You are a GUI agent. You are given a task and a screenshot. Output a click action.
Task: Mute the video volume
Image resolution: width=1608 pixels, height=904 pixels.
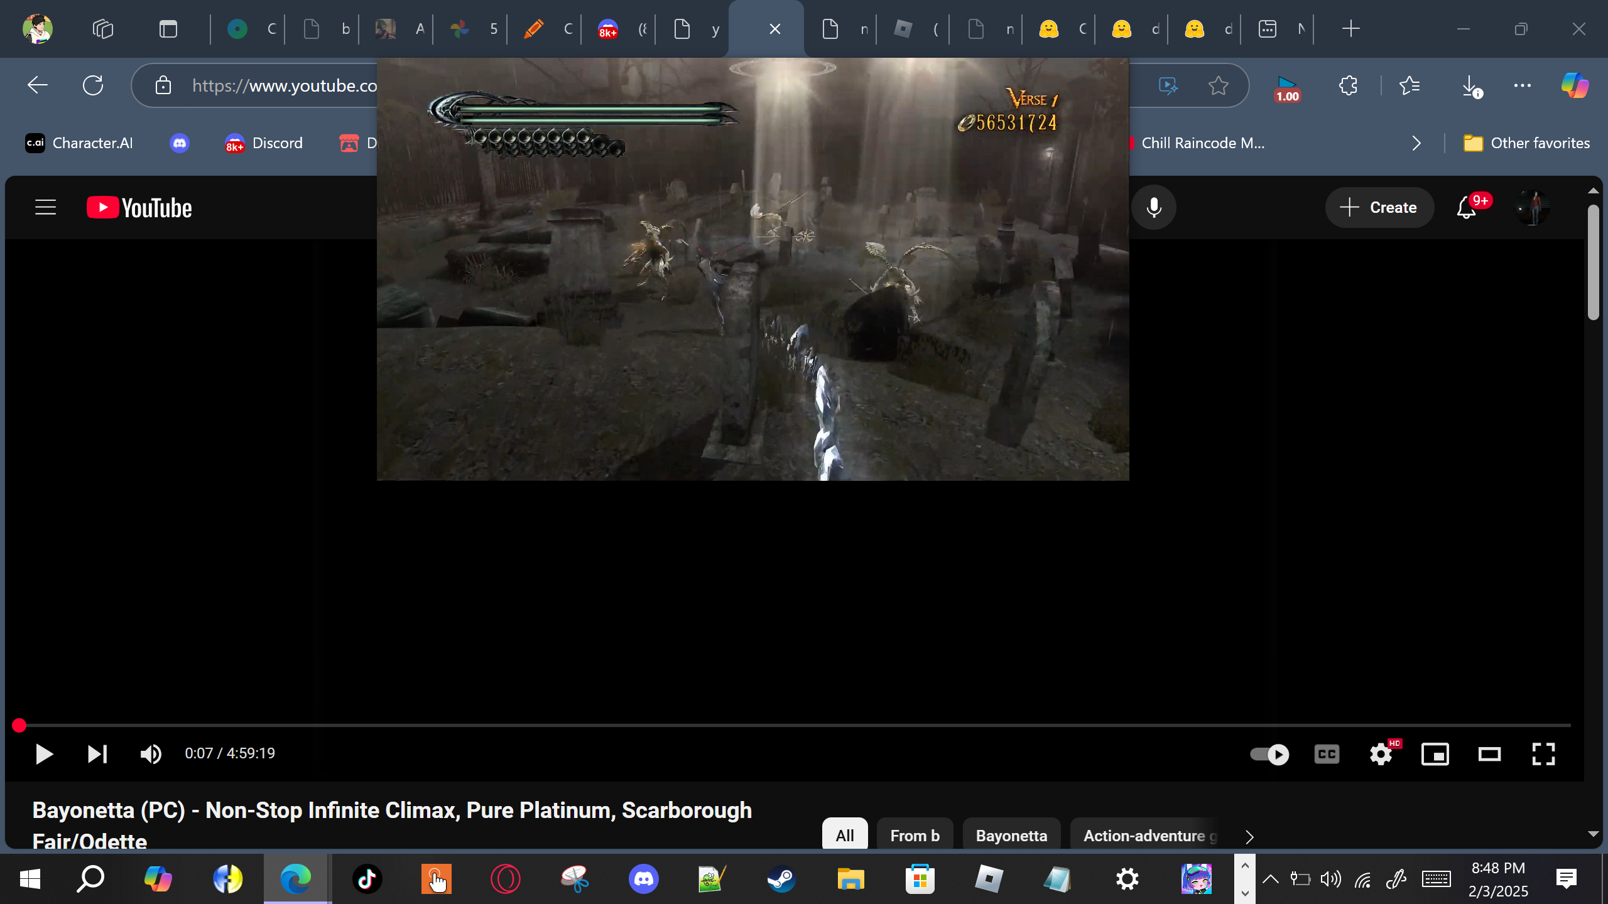tap(151, 754)
